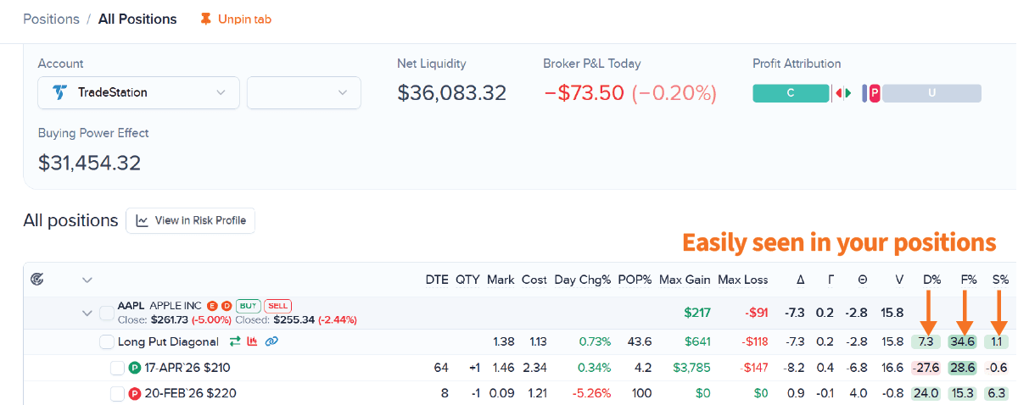Click the green P icon on 17-APR'26 $210
Viewport: 1018px width, 405px height.
134,368
